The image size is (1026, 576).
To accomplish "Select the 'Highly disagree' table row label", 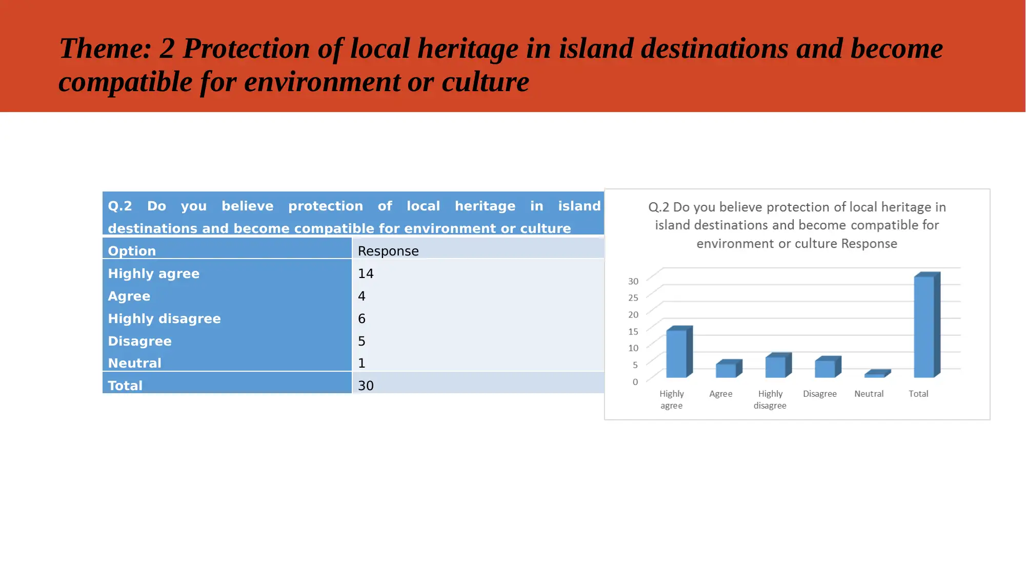I will coord(164,318).
